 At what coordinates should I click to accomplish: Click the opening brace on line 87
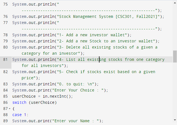[x=13, y=109]
